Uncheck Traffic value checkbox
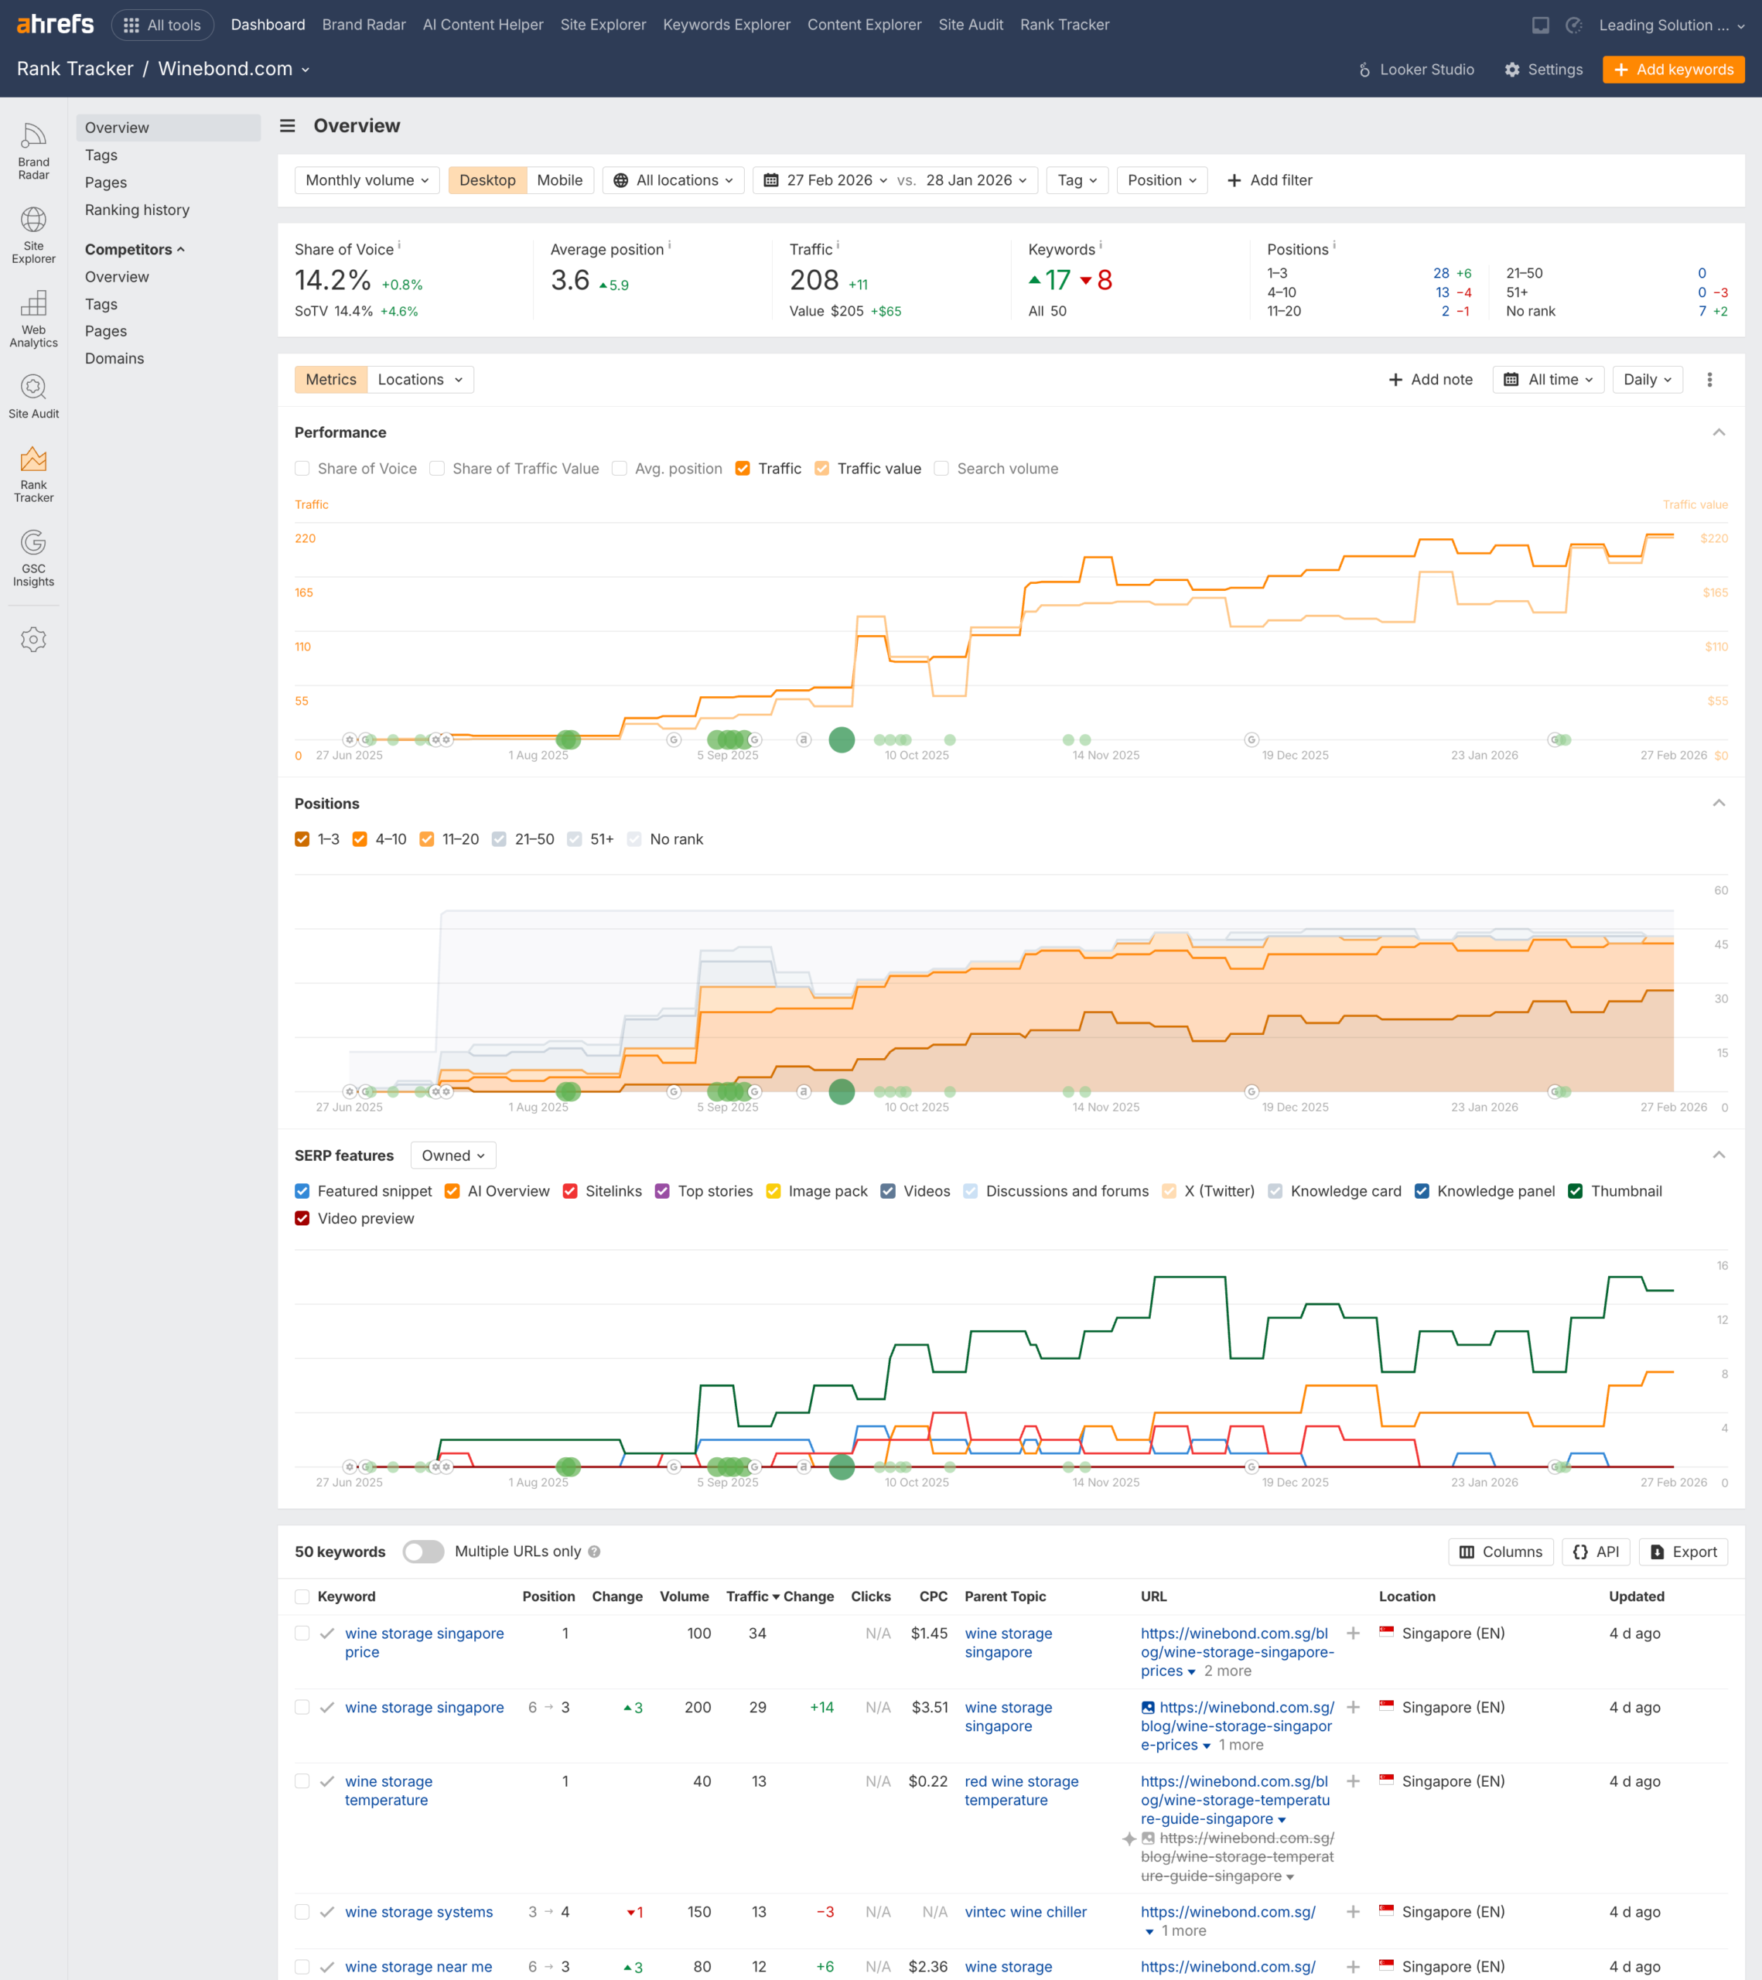Screen dimensions: 1762x1980 pyautogui.click(x=821, y=469)
